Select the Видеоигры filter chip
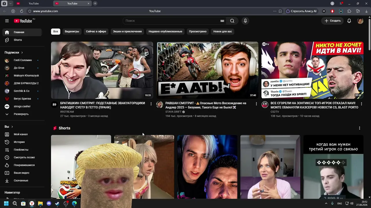This screenshot has height=208, width=371. (72, 31)
